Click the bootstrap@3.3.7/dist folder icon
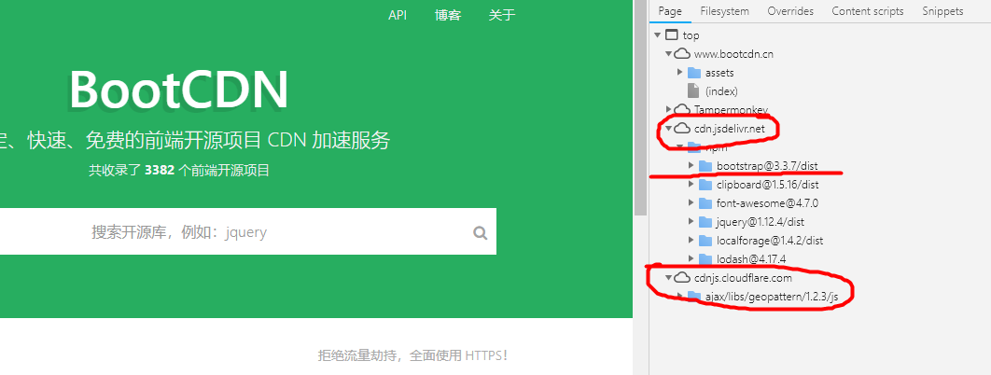 click(705, 165)
